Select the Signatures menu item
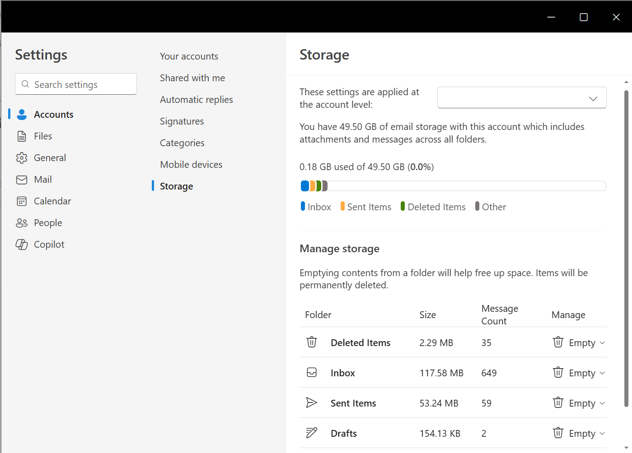This screenshot has height=453, width=632. [182, 121]
